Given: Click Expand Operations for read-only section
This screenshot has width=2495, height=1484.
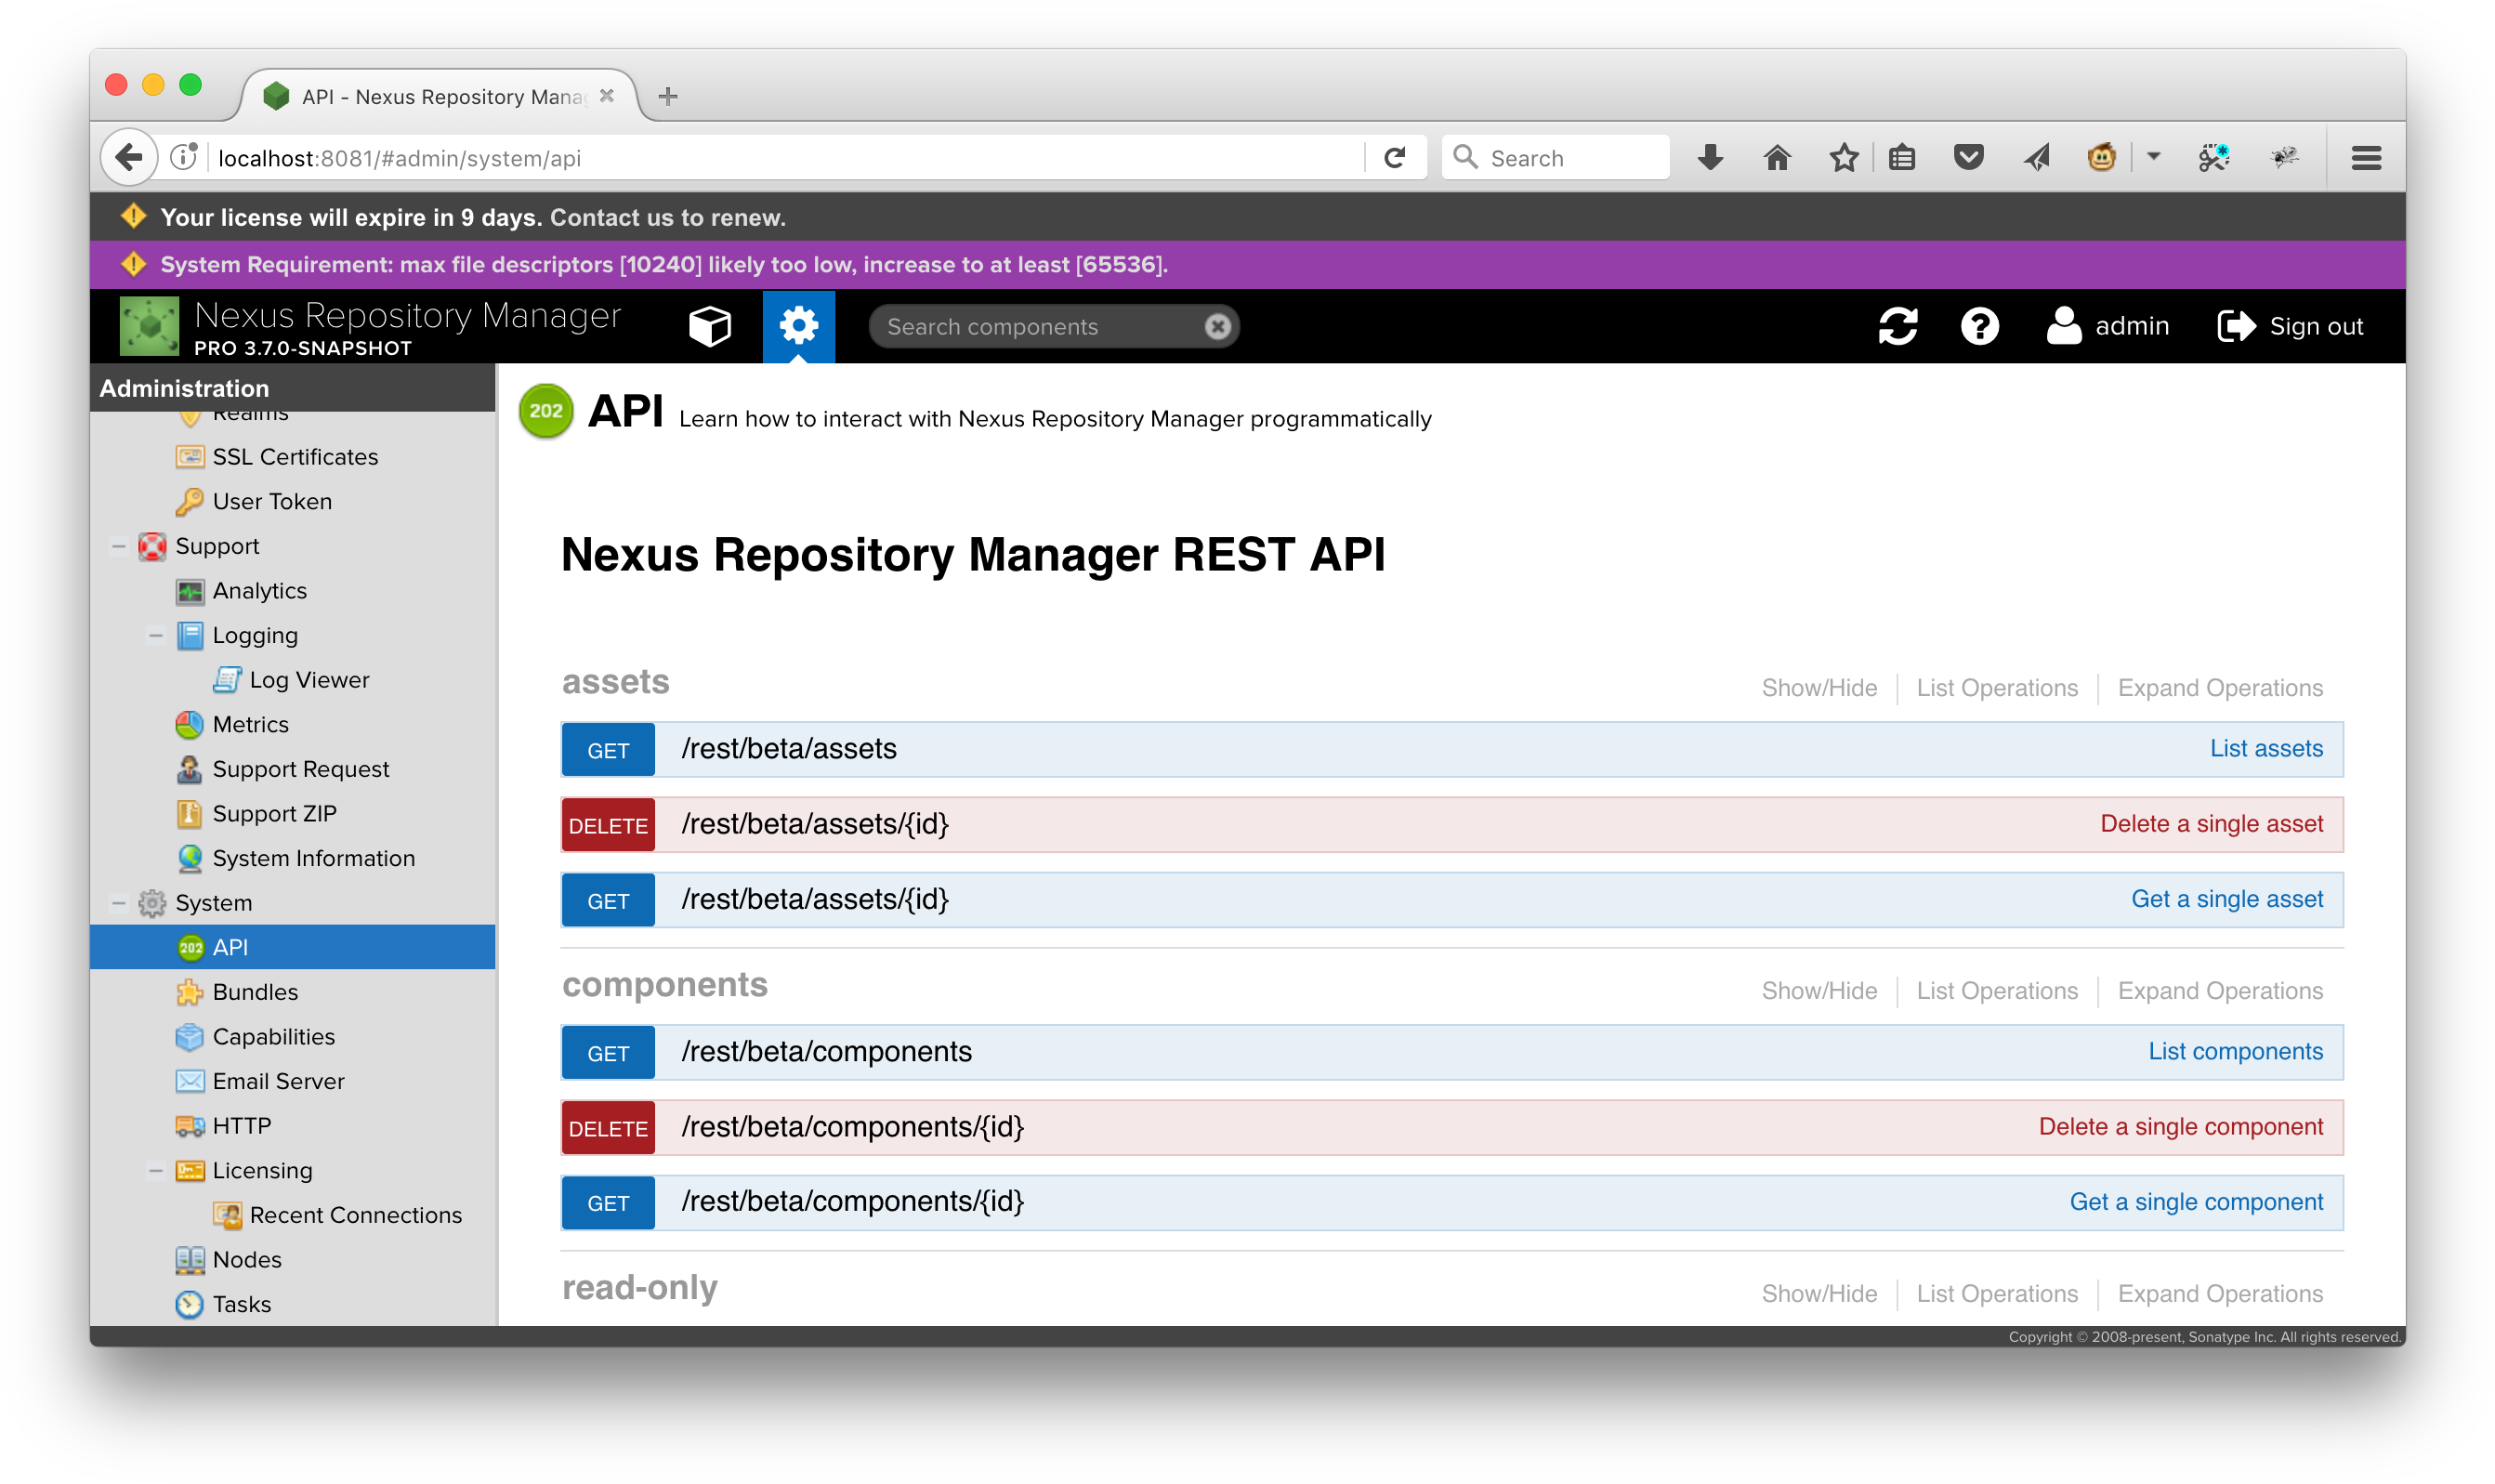Looking at the screenshot, I should click(2220, 1294).
